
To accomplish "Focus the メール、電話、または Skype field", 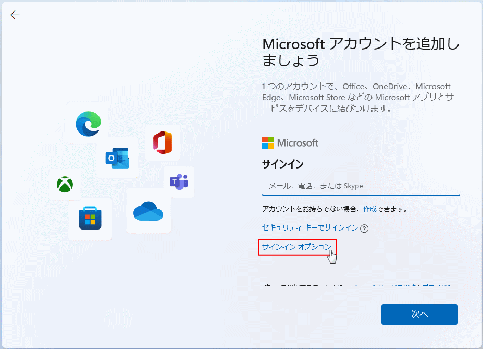I will [x=361, y=186].
